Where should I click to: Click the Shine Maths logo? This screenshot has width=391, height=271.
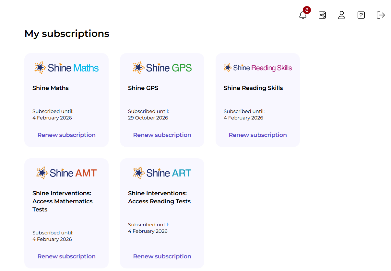(66, 68)
